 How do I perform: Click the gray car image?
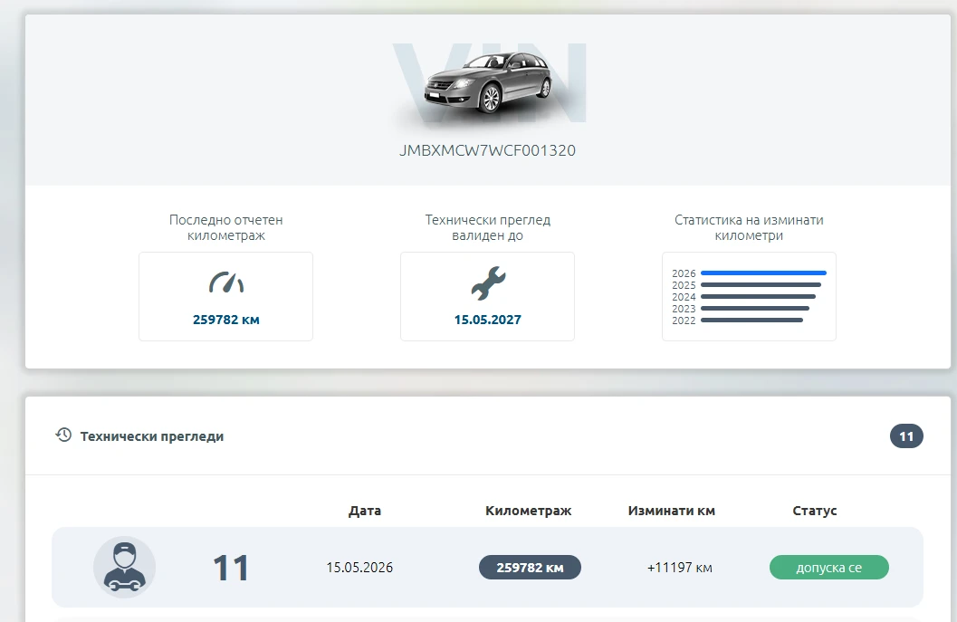coord(488,83)
